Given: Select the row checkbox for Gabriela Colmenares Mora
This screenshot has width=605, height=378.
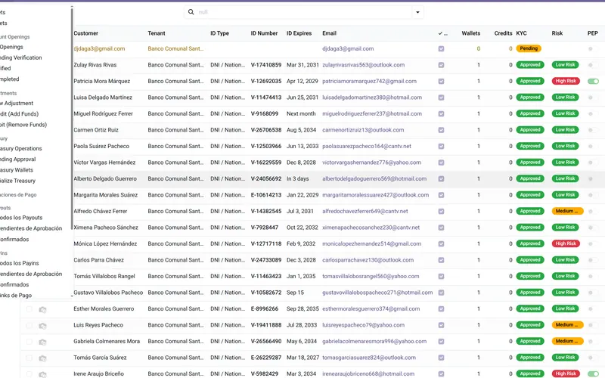Looking at the screenshot, I should 29,342.
